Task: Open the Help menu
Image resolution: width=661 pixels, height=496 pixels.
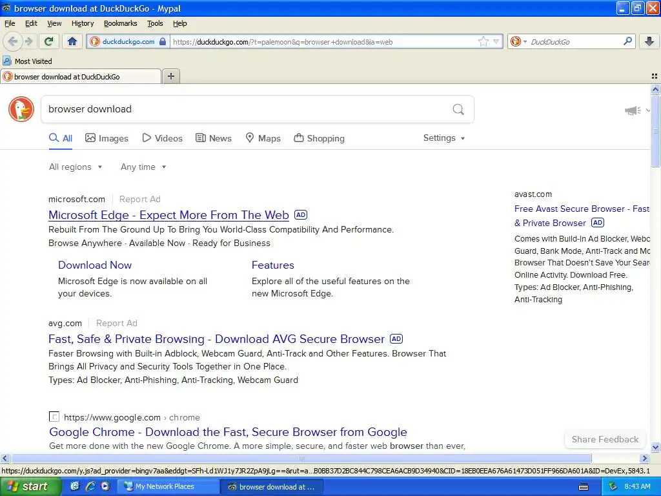Action: (179, 23)
